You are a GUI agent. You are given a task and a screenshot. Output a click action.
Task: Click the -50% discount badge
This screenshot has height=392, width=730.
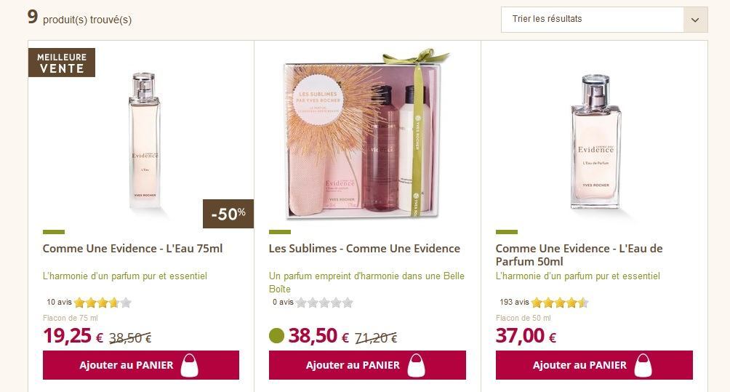(x=228, y=214)
